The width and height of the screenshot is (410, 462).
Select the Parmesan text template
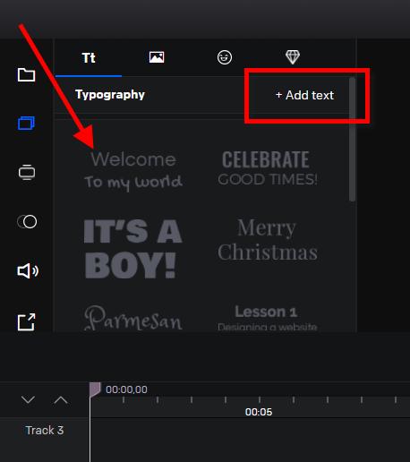133,318
